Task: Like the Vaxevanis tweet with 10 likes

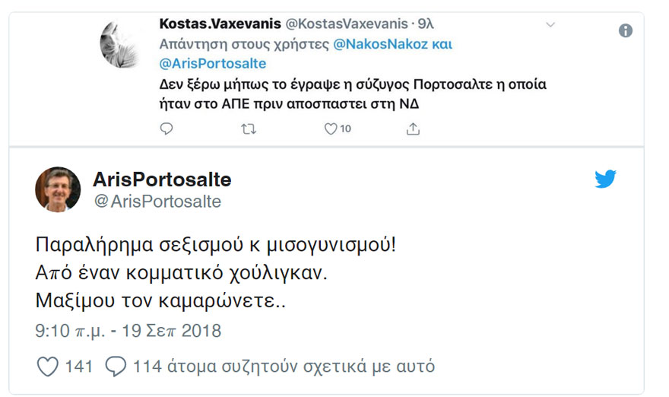Action: coord(331,129)
